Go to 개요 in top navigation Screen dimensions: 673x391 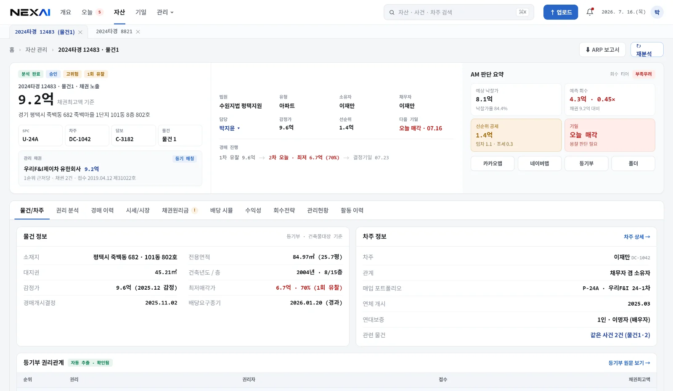pos(66,12)
